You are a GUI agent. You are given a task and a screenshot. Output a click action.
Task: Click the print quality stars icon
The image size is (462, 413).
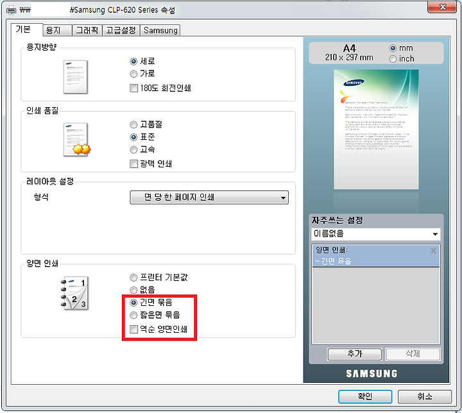(76, 140)
